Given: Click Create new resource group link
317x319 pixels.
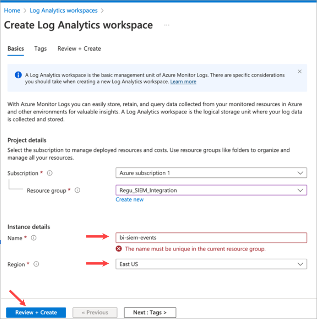Looking at the screenshot, I should tap(129, 200).
